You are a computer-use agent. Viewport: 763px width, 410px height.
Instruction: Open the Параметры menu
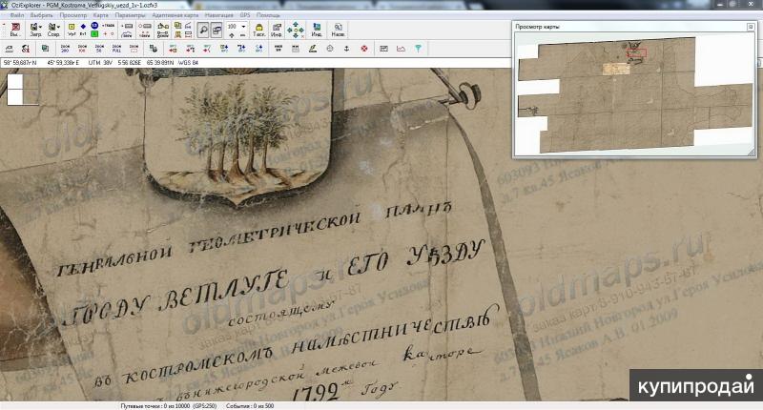pos(131,15)
